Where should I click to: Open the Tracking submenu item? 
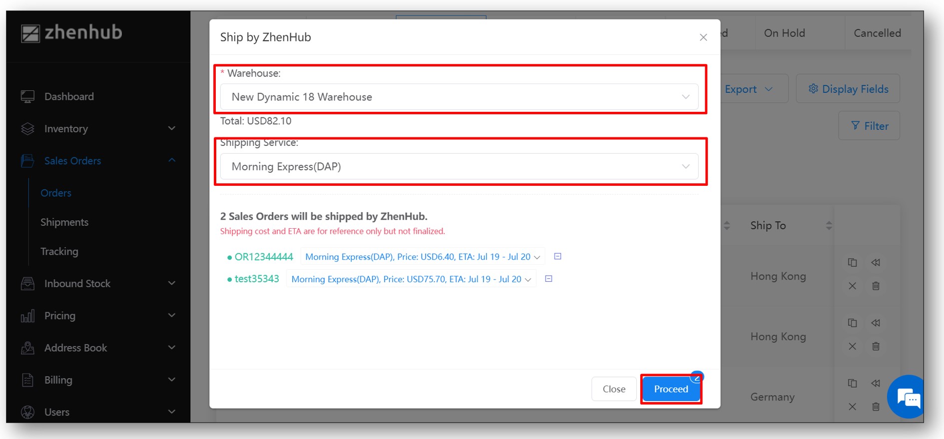coord(59,251)
